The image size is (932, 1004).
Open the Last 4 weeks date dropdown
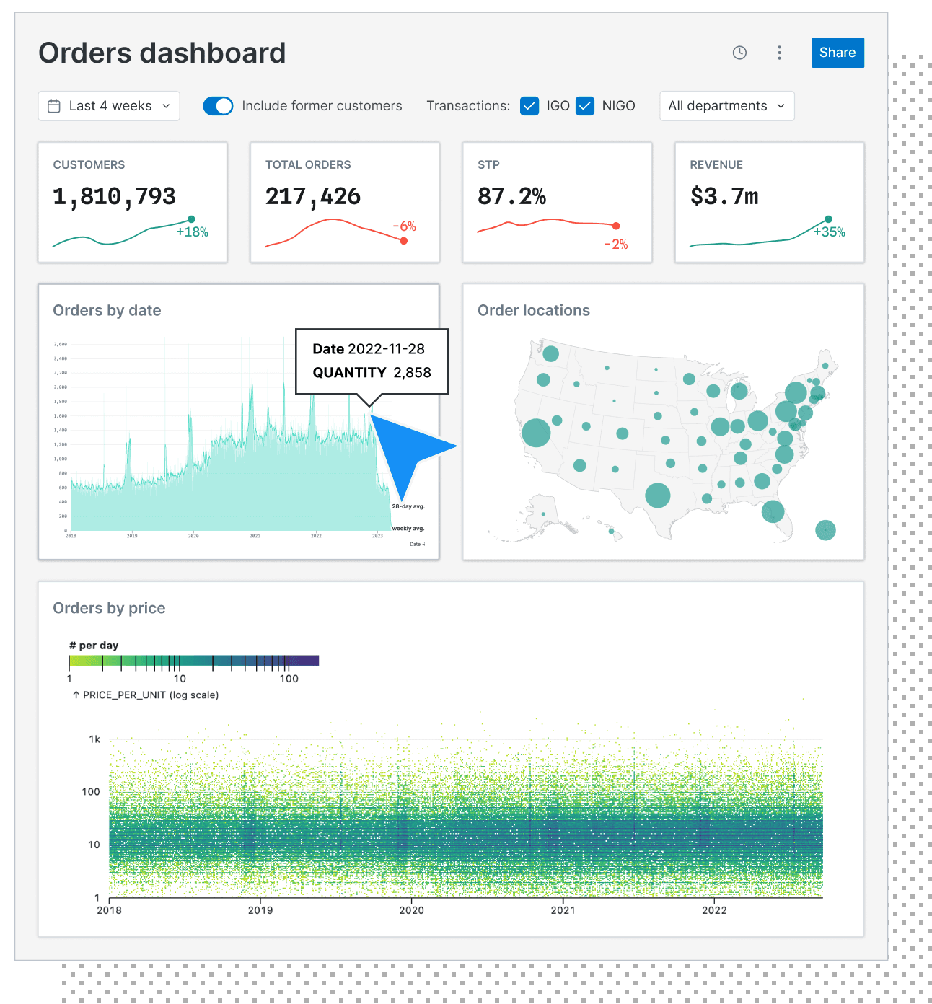(x=109, y=106)
